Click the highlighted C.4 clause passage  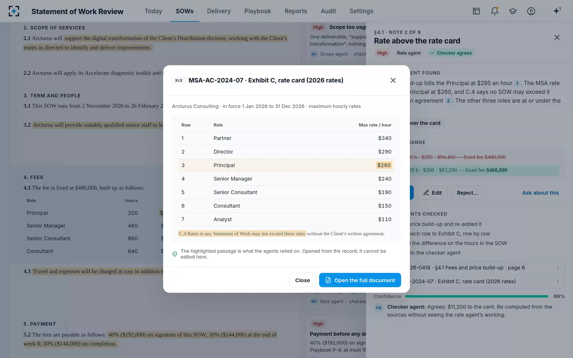pos(242,233)
